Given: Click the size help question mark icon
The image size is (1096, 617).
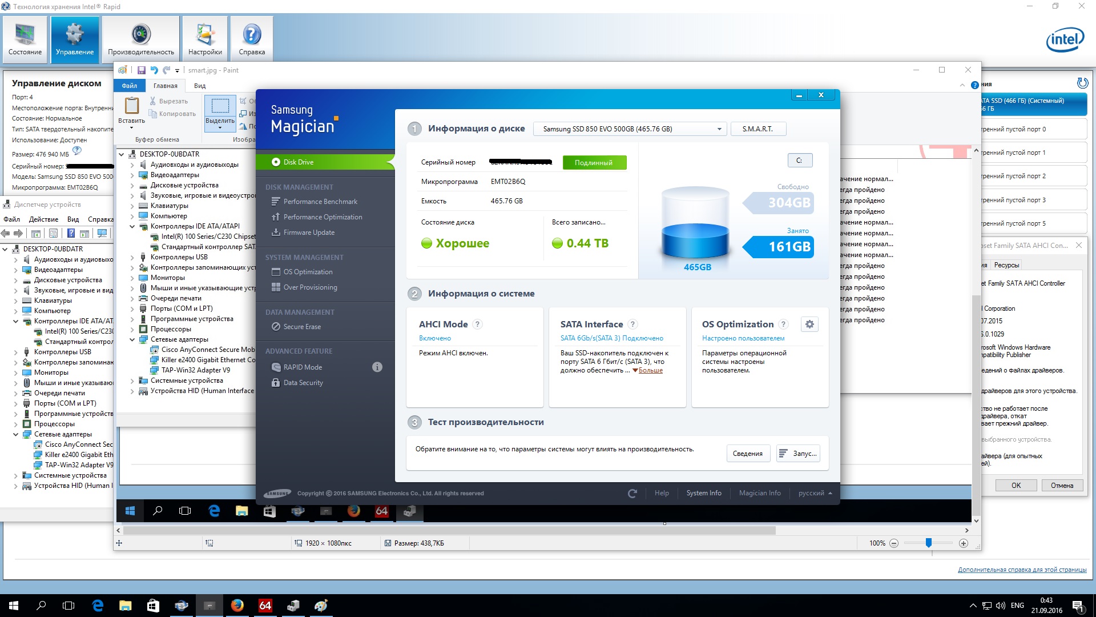Looking at the screenshot, I should tap(77, 151).
